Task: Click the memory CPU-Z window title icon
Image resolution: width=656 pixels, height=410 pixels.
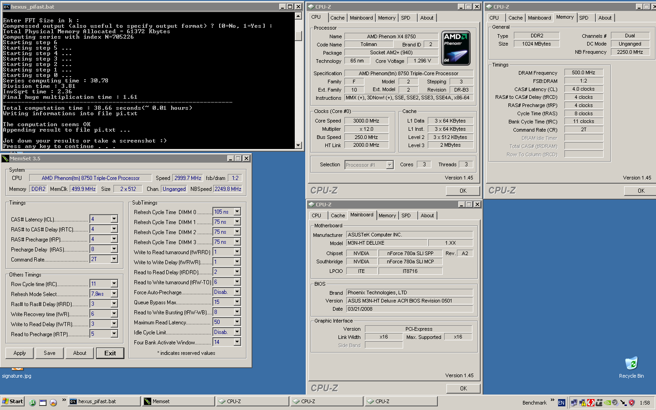Action: coord(489,7)
